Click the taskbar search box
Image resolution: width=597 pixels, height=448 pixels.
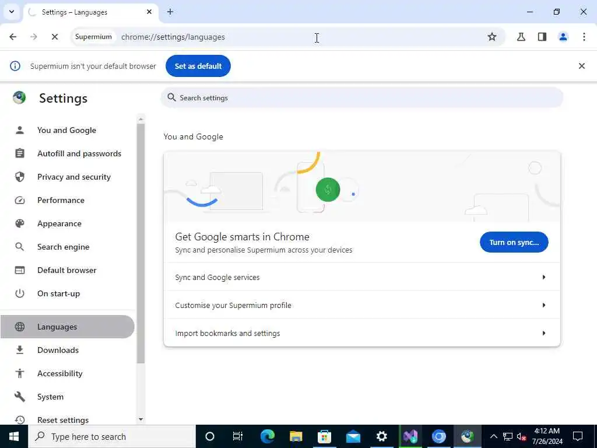(x=112, y=436)
